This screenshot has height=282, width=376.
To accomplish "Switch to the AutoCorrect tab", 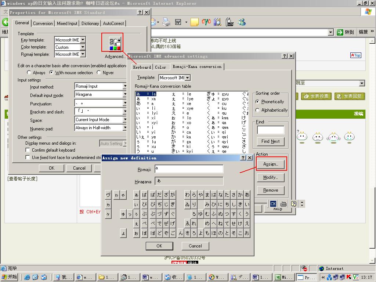I will click(x=113, y=23).
